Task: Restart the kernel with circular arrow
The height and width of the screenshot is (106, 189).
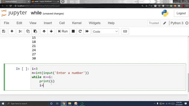Action: 80,32
